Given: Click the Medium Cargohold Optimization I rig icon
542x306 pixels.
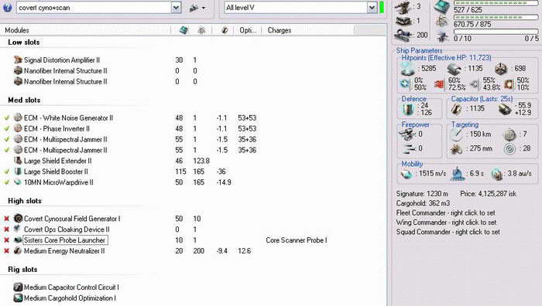Looking at the screenshot, I should pyautogui.click(x=18, y=297).
